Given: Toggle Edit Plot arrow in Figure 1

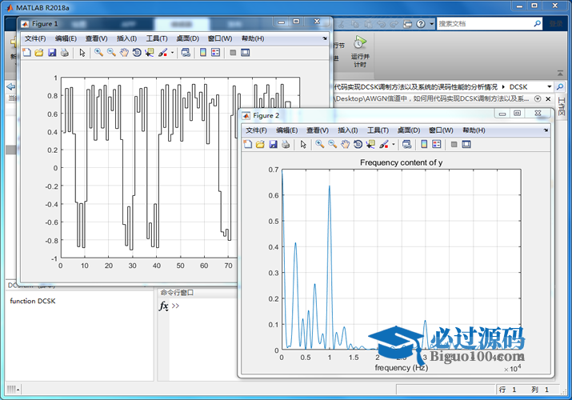Looking at the screenshot, I should (82, 53).
